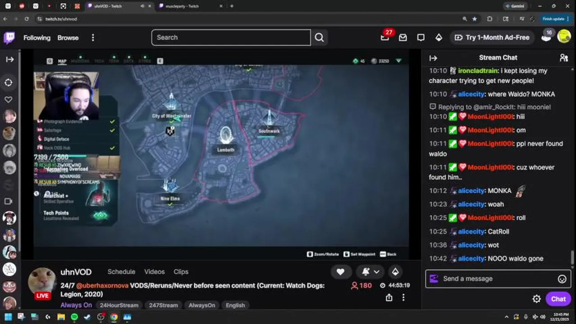Expand the left followed-channels sidebar
The width and height of the screenshot is (576, 324).
[x=9, y=59]
